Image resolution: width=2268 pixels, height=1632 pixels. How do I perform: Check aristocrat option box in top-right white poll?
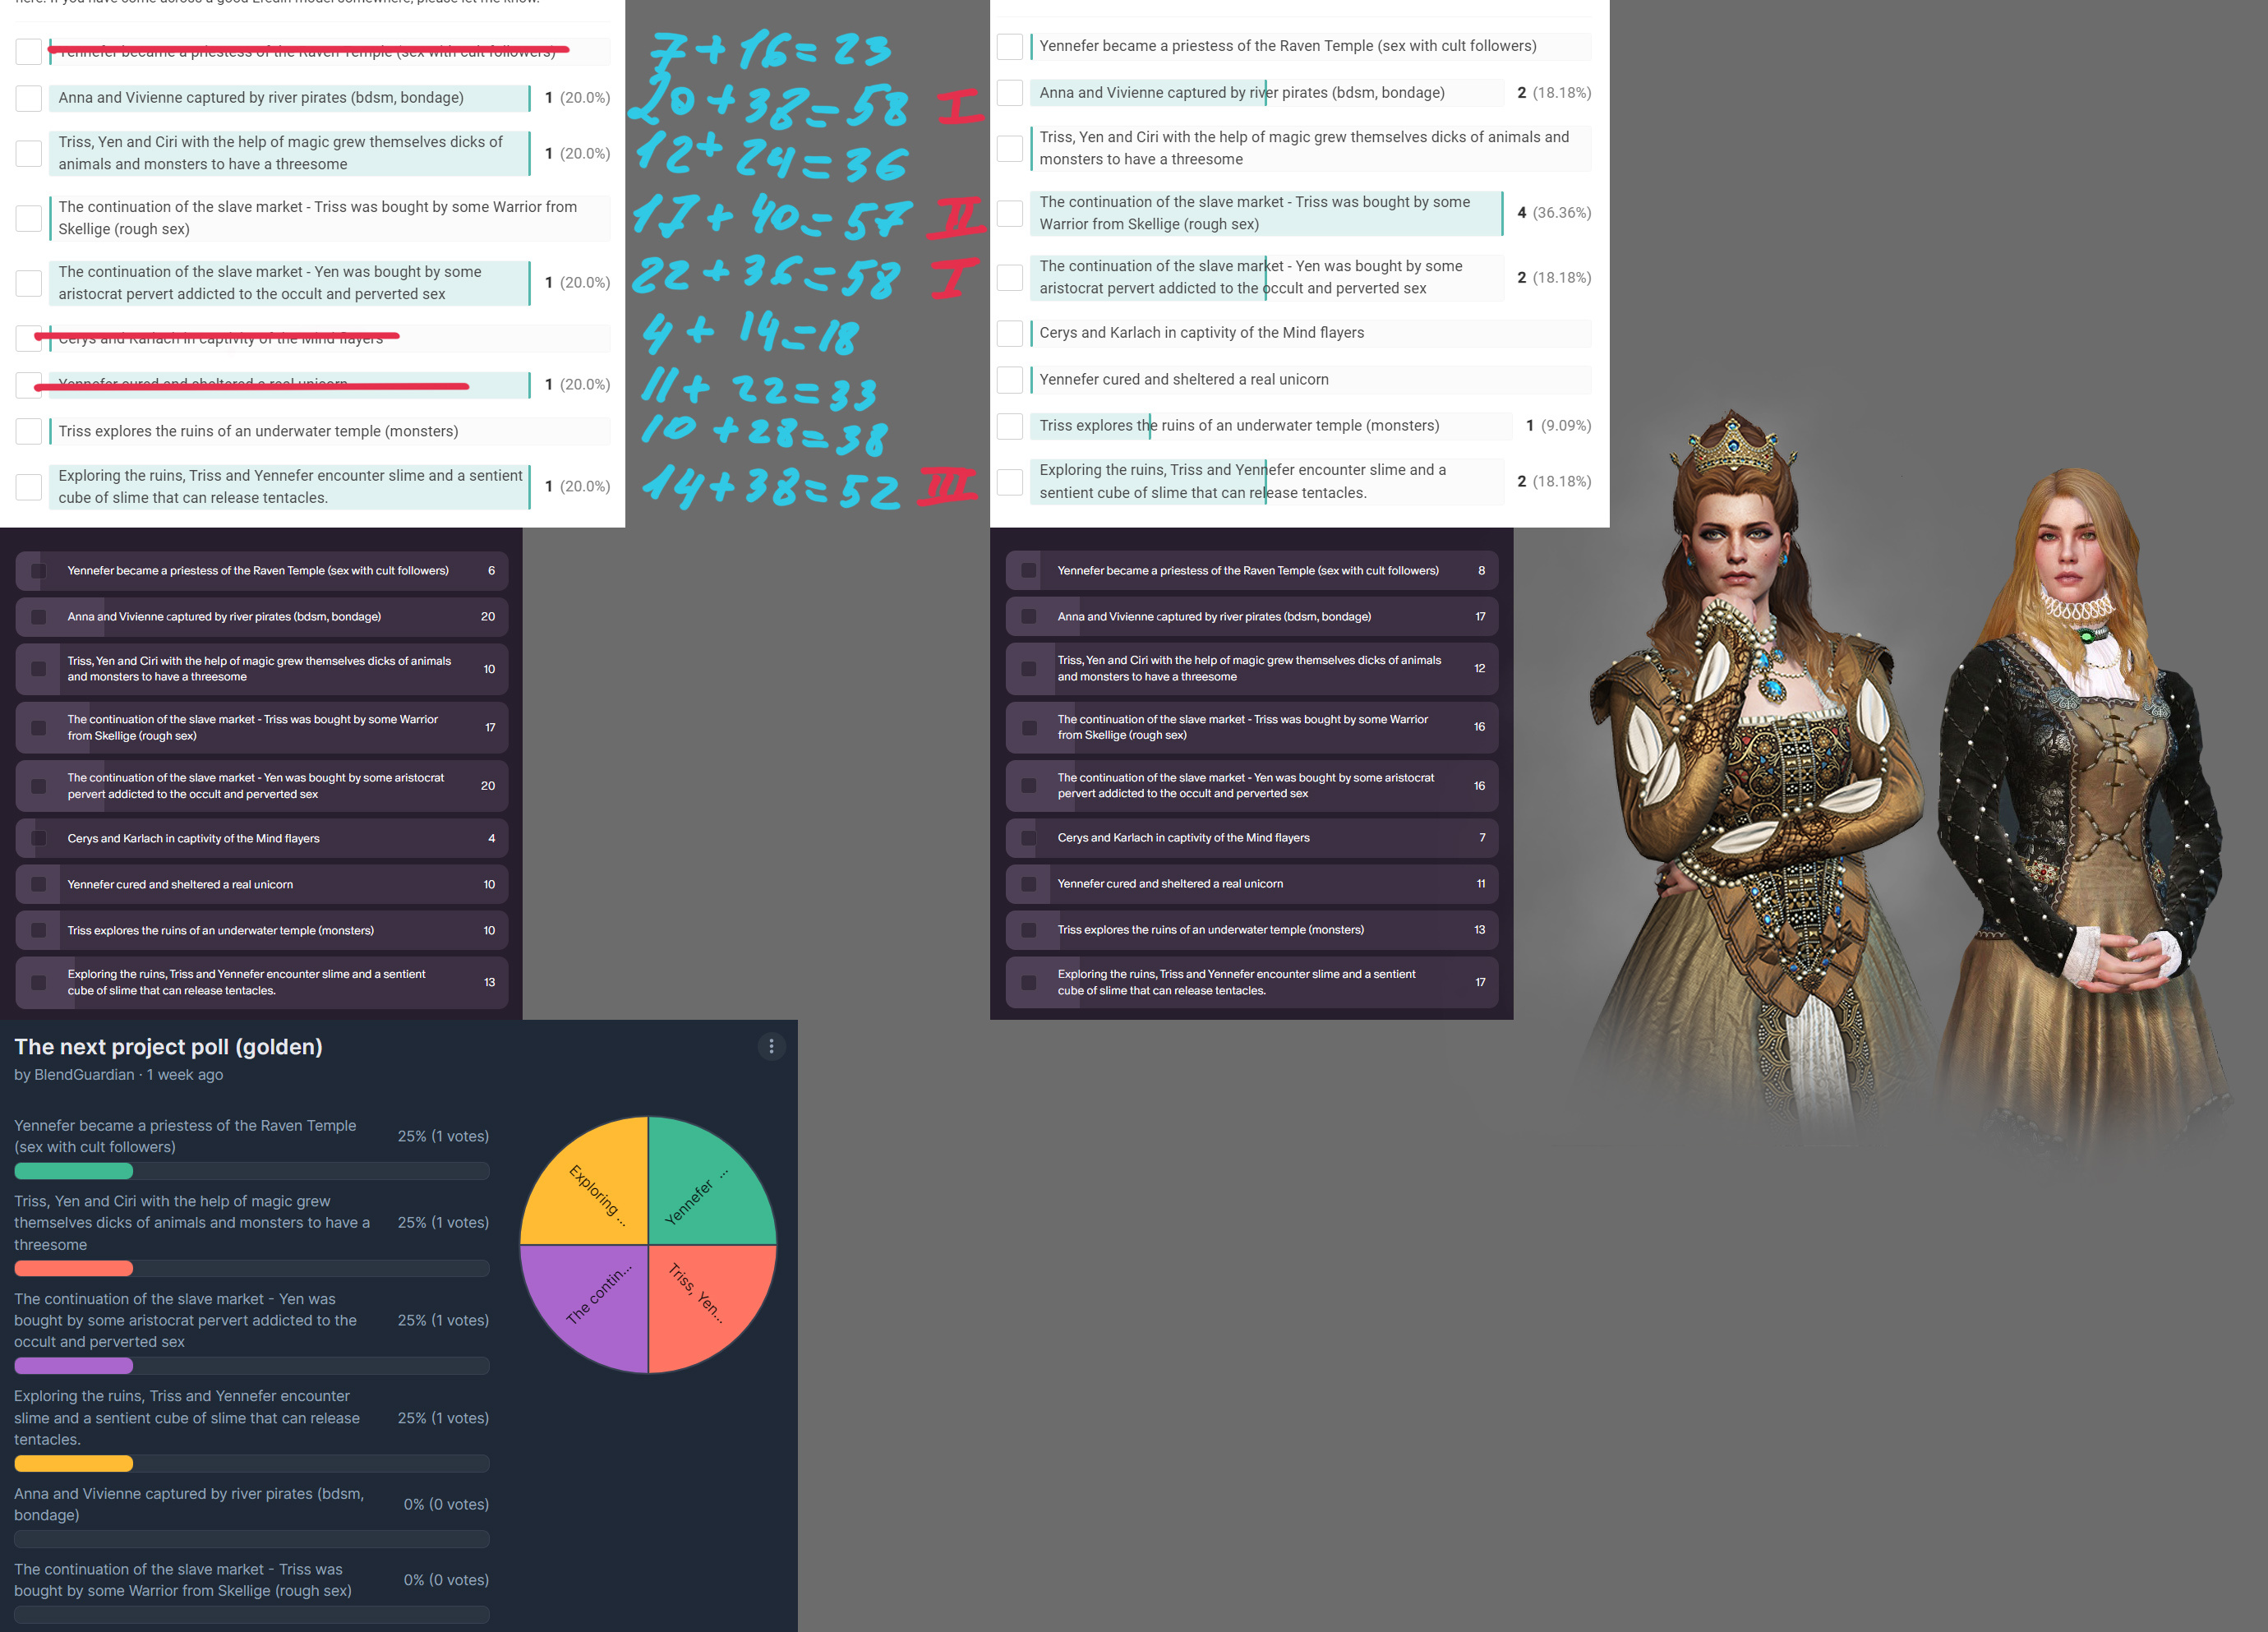[1010, 277]
